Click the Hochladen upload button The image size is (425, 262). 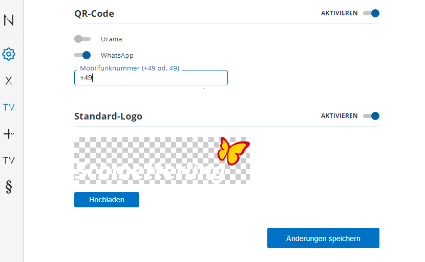107,200
